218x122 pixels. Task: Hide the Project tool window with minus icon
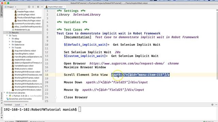point(42,7)
